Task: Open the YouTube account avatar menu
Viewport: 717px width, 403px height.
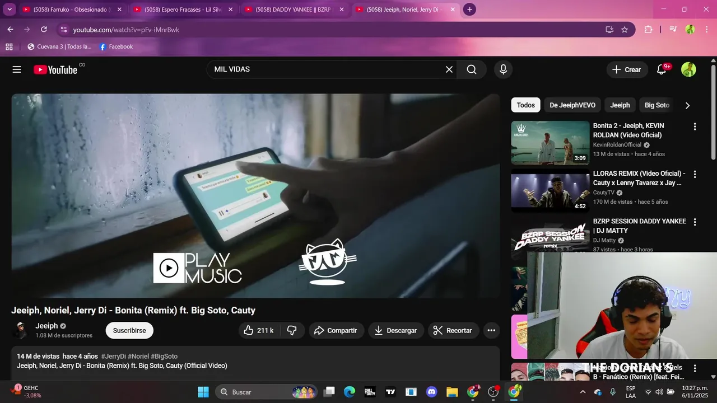Action: [688, 69]
